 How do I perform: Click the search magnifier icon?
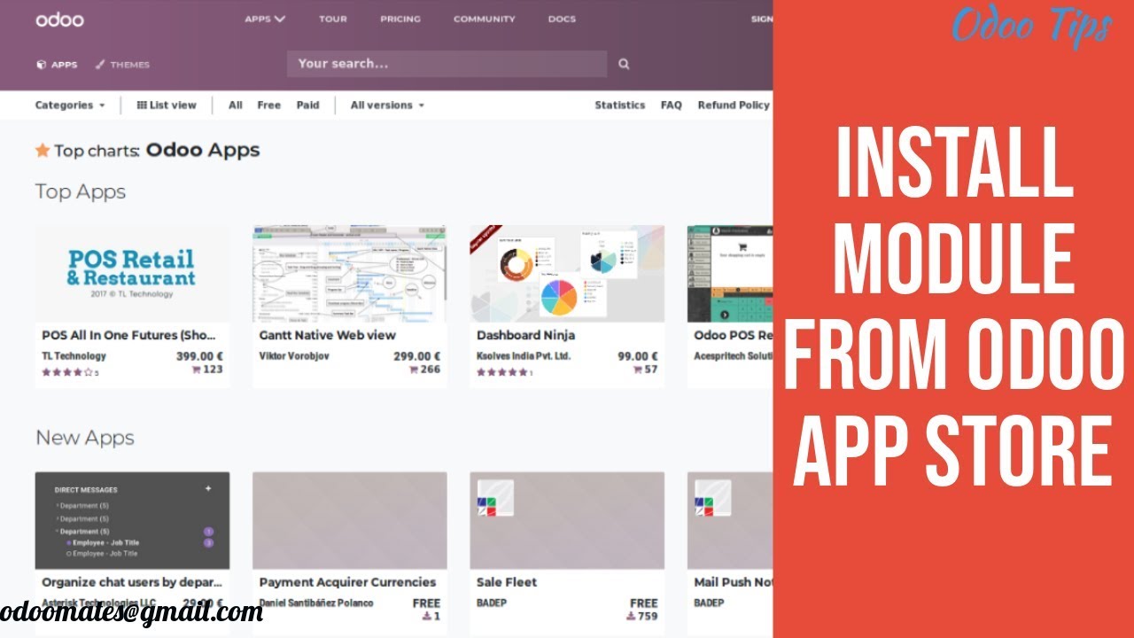click(624, 64)
